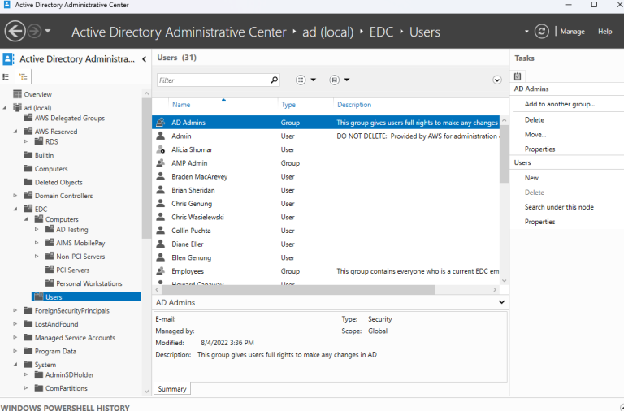Select the Chris Genung user icon
This screenshot has height=411, width=624.
160,204
